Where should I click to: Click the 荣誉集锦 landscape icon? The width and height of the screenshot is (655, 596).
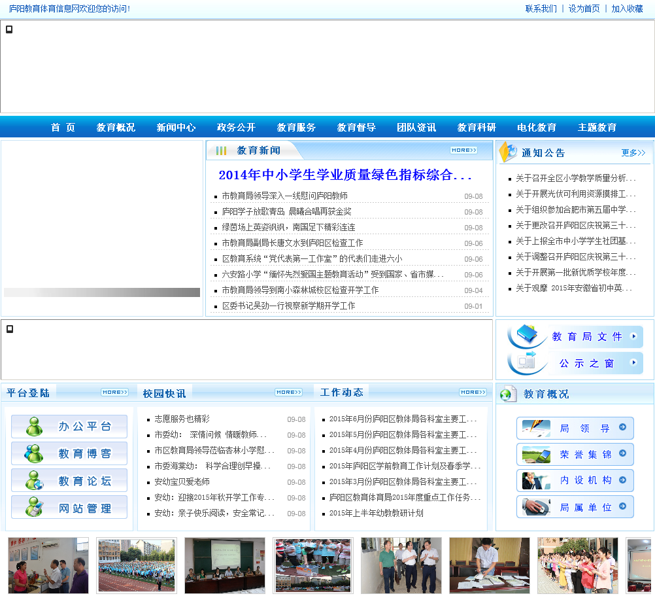[x=537, y=454]
